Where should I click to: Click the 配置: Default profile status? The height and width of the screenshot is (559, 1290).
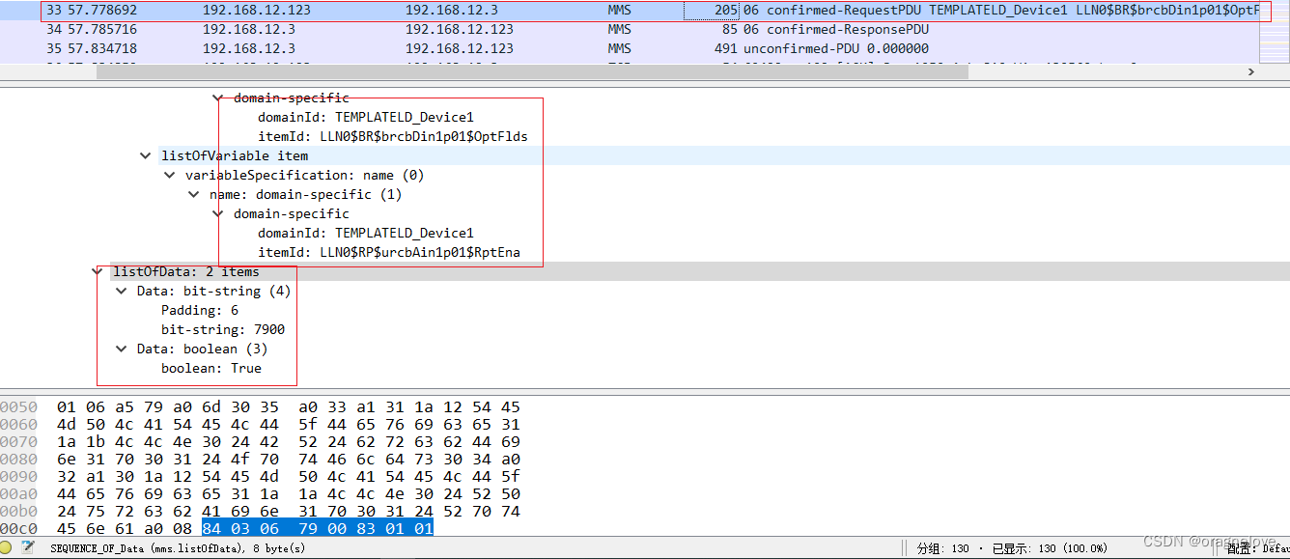[x=1258, y=548]
